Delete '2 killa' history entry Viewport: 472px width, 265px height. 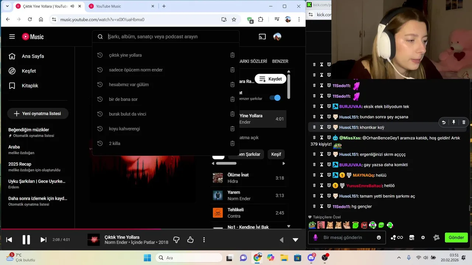232,144
